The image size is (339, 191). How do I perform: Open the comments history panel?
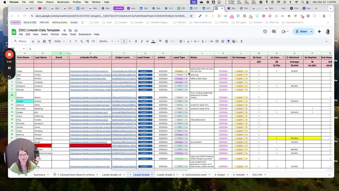point(274,32)
